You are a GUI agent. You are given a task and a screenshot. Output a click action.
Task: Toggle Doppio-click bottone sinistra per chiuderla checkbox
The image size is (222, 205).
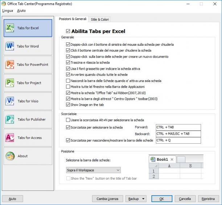point(68,45)
